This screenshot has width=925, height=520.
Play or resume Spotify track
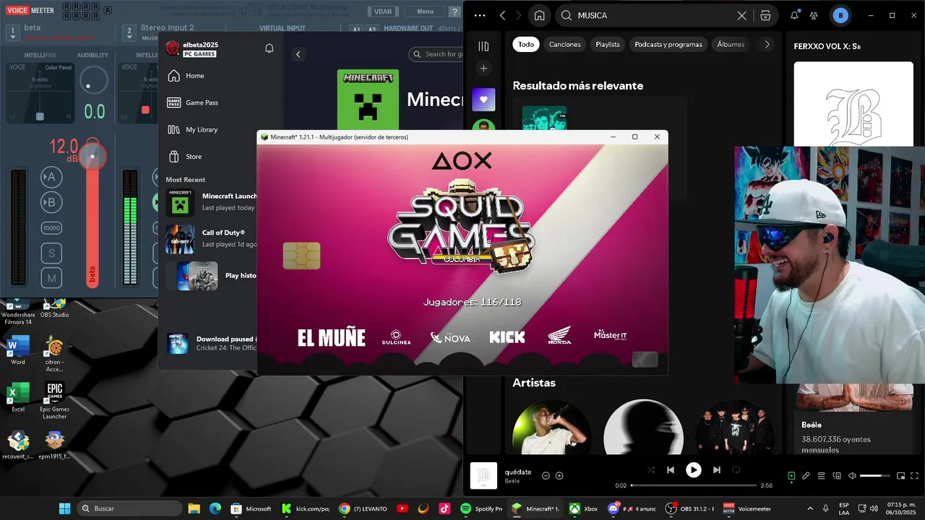[693, 470]
